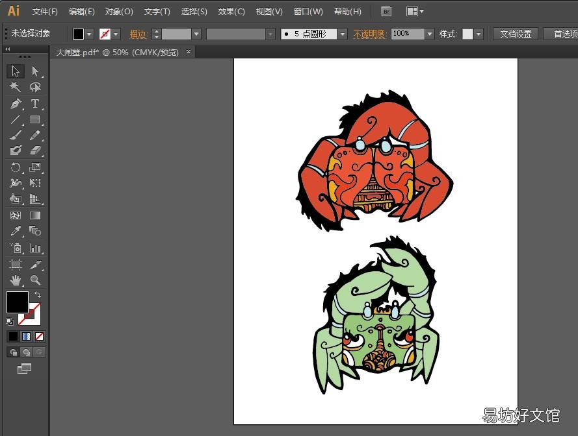Expand the stroke weight dropdown
The image size is (578, 436).
coord(196,34)
